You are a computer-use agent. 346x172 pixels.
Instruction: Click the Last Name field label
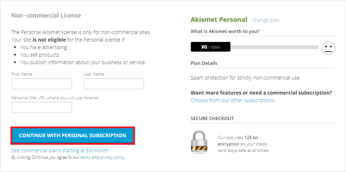click(94, 74)
